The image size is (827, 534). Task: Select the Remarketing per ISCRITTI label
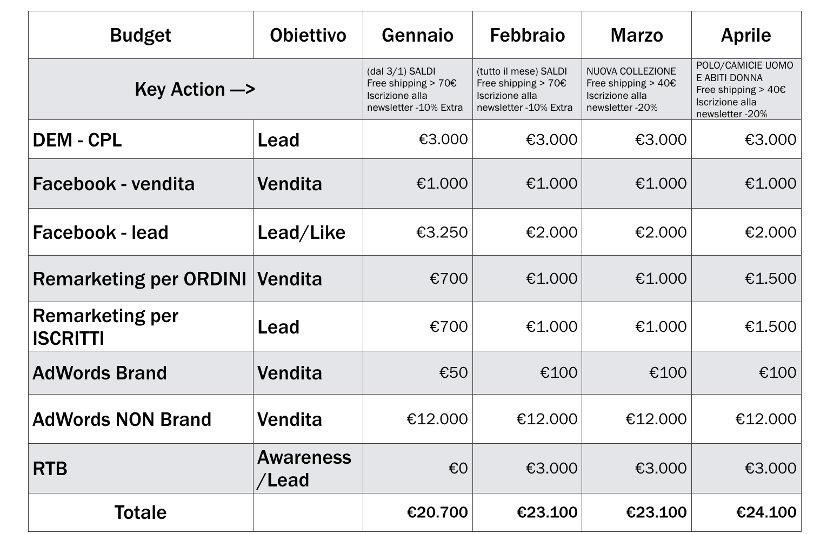(105, 326)
